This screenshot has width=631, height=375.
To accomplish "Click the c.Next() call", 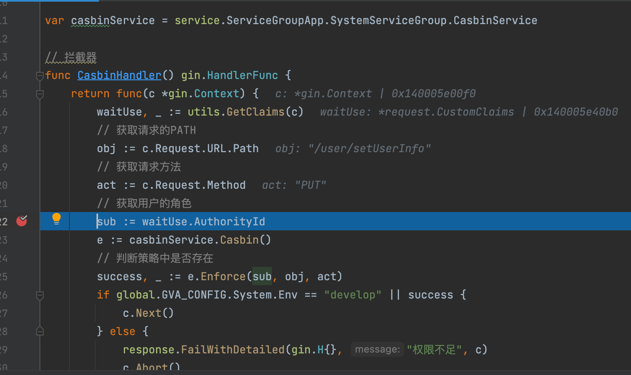I will click(x=148, y=313).
